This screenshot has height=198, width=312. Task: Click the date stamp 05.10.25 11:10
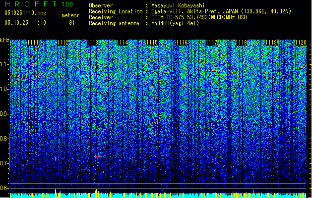(x=25, y=23)
